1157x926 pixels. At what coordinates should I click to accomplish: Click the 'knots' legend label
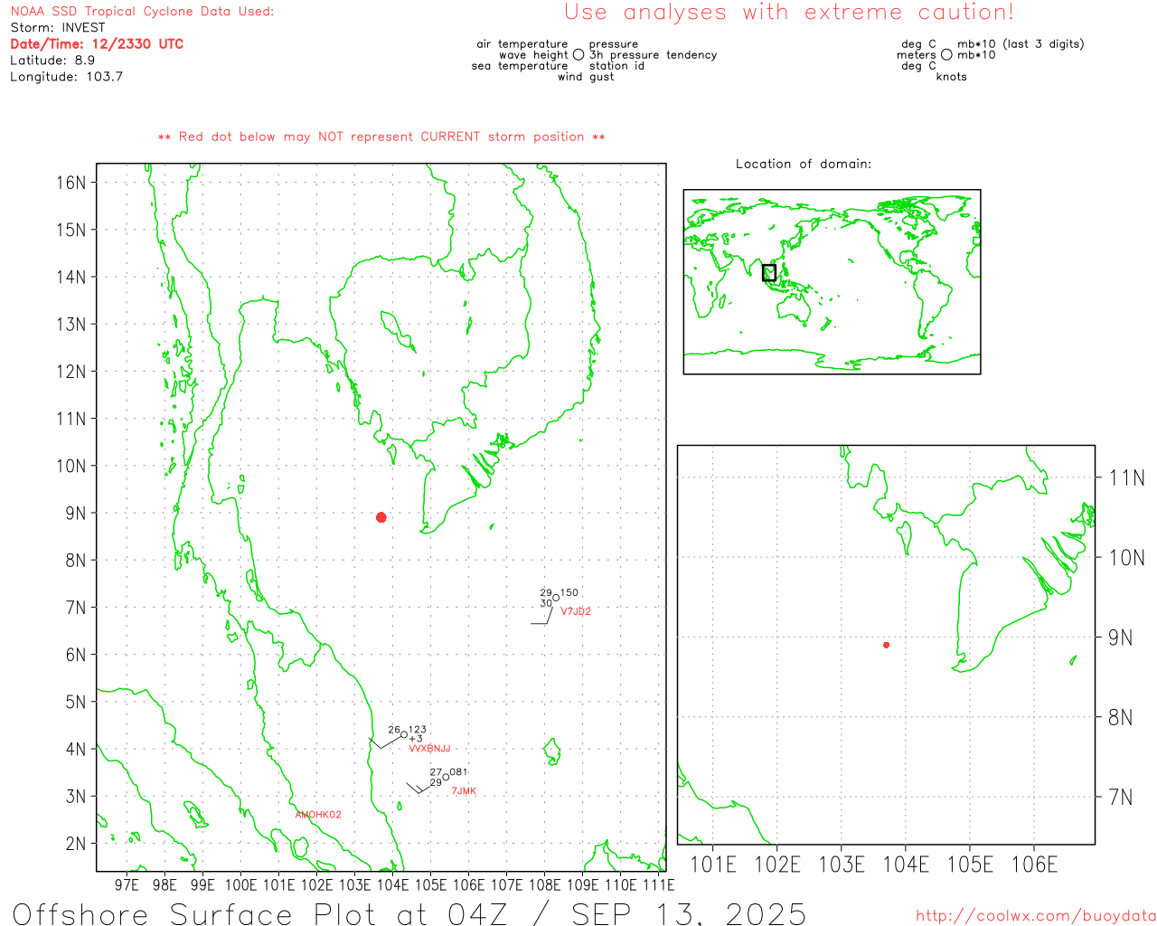[x=952, y=77]
